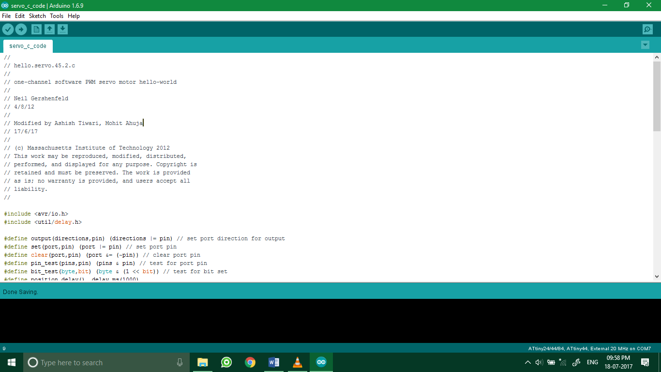Click the battery tray icon
The image size is (661, 372).
(551, 362)
